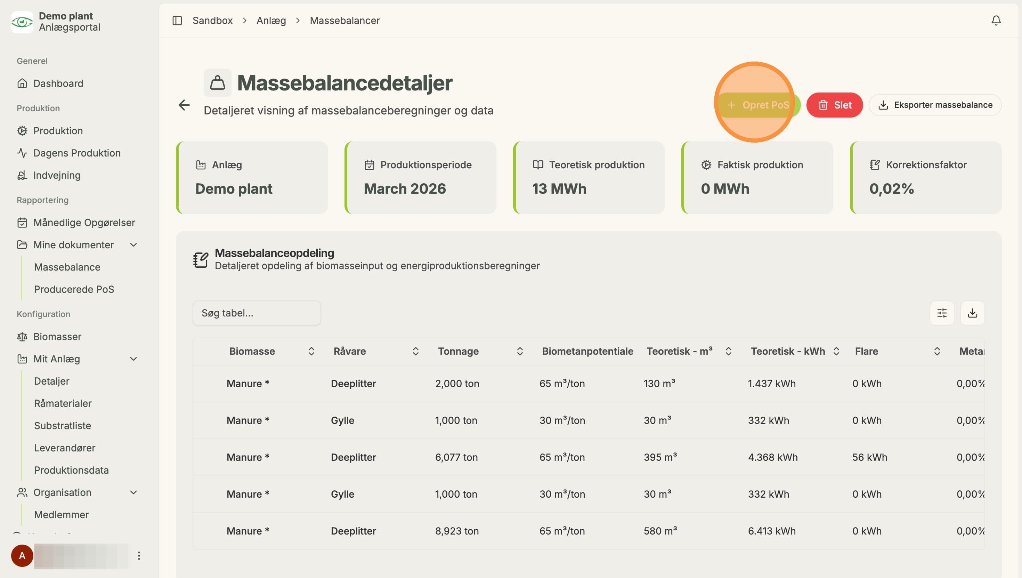
Task: Sort the Flare column
Action: click(937, 351)
